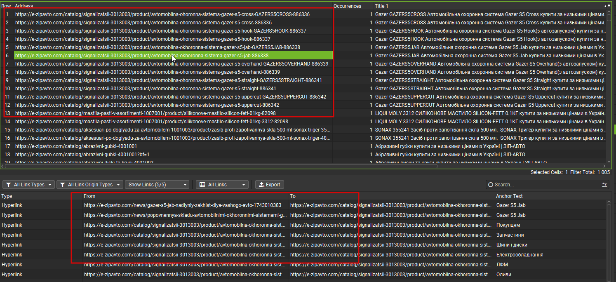
Task: Select row 9 address containing GAZERS5STRAIGHT-886341
Action: [169, 80]
